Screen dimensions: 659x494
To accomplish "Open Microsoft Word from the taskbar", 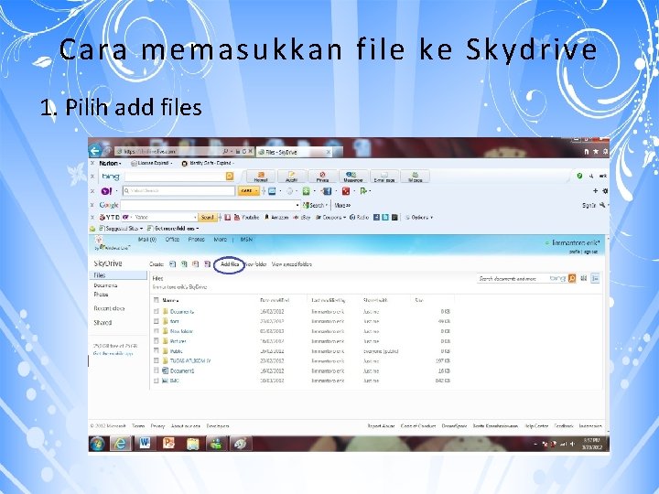I will [x=145, y=444].
